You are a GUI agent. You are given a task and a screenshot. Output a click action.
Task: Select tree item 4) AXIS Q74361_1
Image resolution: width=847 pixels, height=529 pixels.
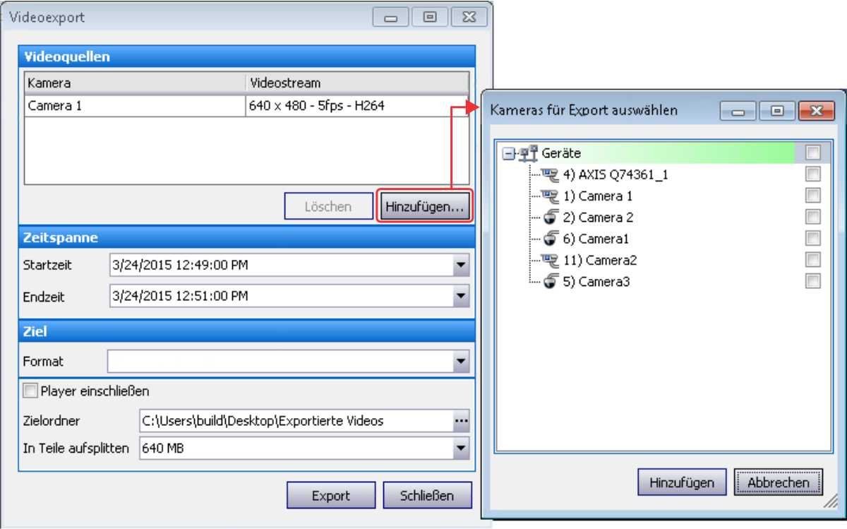[x=615, y=174]
